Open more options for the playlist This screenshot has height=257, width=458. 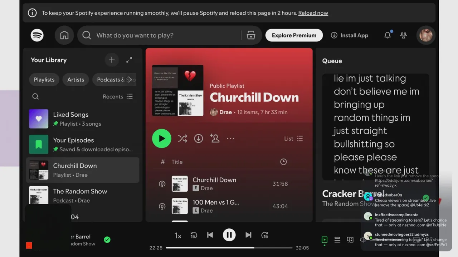tap(230, 138)
